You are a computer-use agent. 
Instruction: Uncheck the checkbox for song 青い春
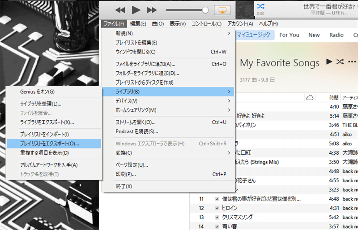pyautogui.click(x=217, y=226)
